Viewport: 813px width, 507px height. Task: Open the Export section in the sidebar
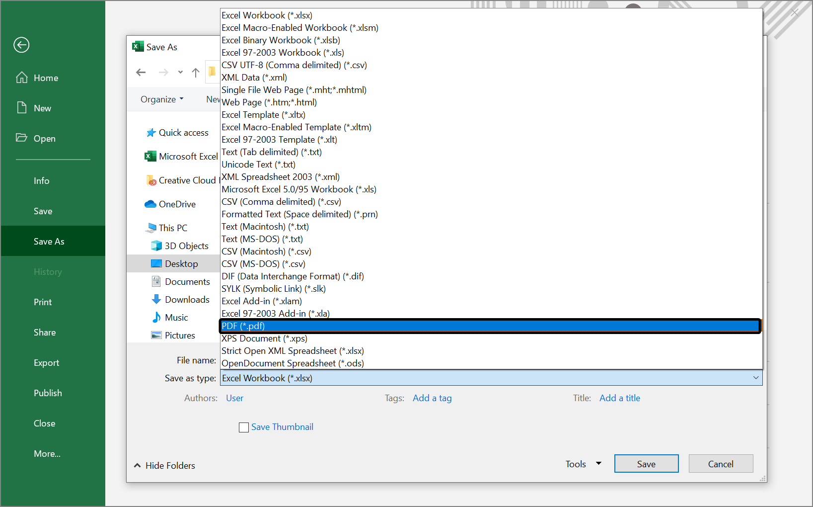(46, 362)
